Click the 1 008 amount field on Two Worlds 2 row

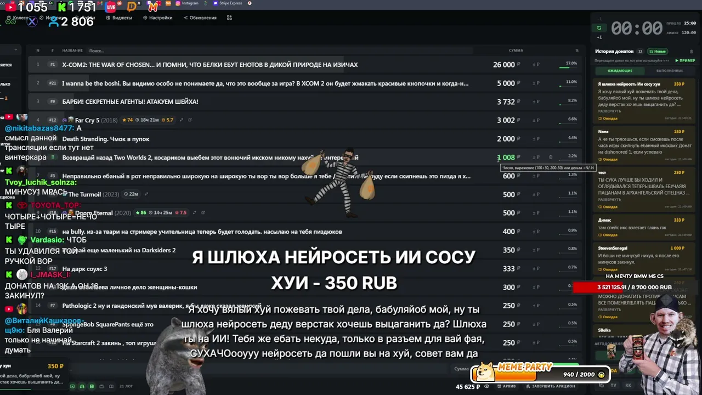pos(506,157)
